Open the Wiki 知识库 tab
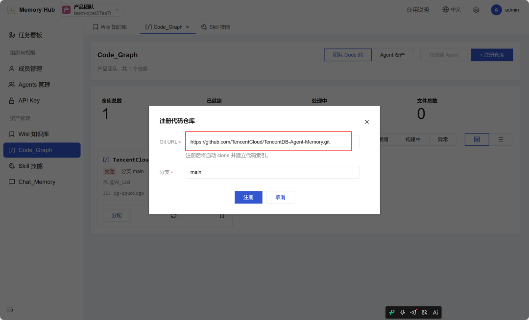Image resolution: width=529 pixels, height=320 pixels. coord(110,27)
